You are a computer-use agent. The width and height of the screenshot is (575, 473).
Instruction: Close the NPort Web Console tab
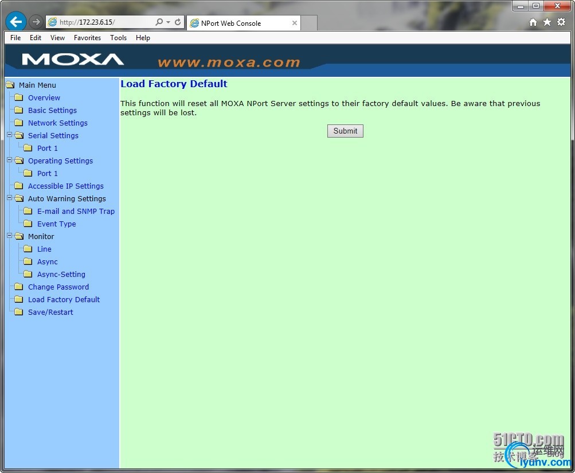click(x=295, y=23)
